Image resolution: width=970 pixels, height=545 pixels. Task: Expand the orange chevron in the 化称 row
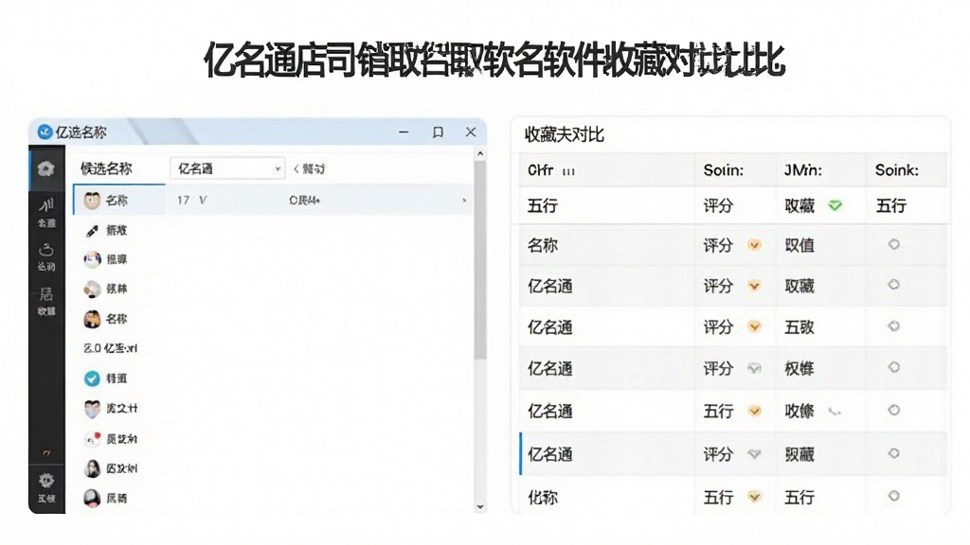pyautogui.click(x=754, y=497)
